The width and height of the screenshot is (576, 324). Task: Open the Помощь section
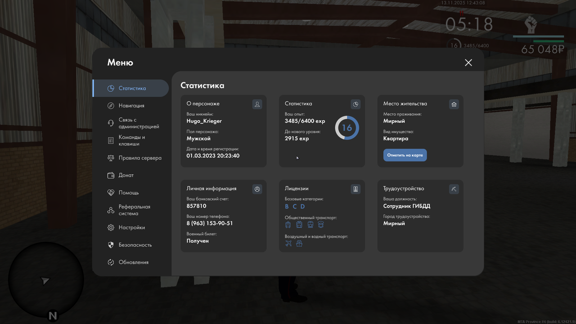[x=130, y=193]
